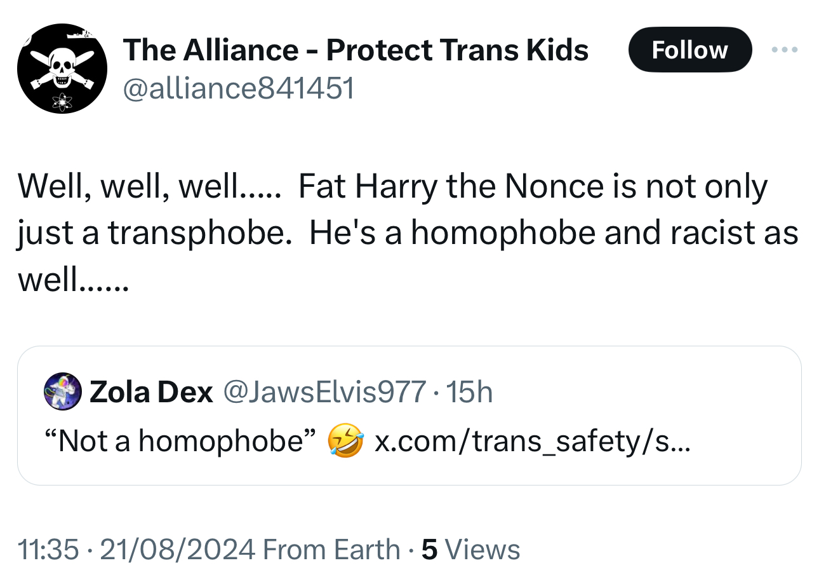Click the "Zola Dex" display name
819x584 pixels.
point(151,393)
